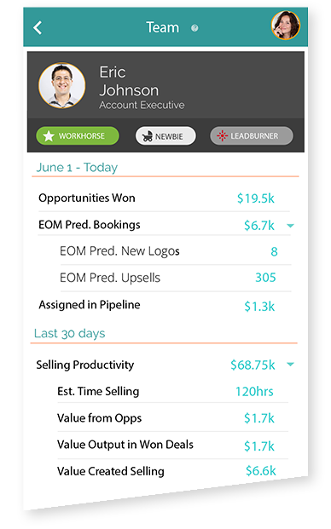The width and height of the screenshot is (331, 529).
Task: Go back using the left chevron arrow
Action: coord(38,27)
